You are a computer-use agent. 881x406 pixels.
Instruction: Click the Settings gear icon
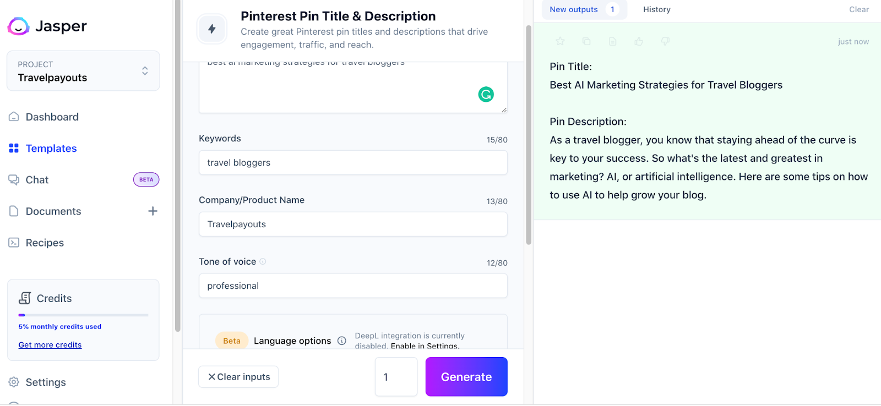point(14,382)
